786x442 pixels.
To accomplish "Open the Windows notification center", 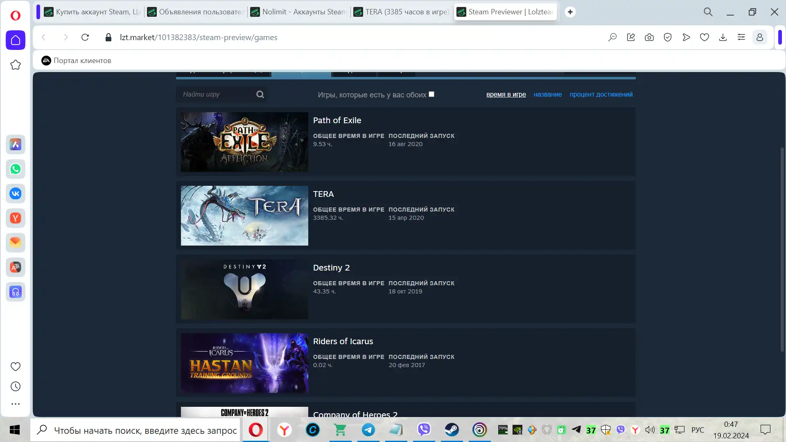I will (766, 430).
